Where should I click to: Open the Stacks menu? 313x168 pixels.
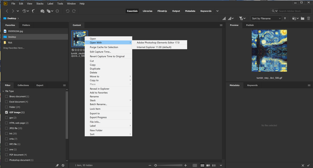coord(40,3)
